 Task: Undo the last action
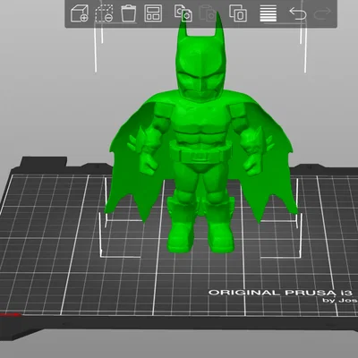pos(298,13)
